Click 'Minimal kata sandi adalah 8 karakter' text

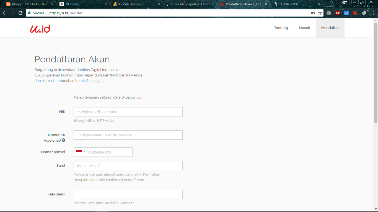pyautogui.click(x=104, y=203)
